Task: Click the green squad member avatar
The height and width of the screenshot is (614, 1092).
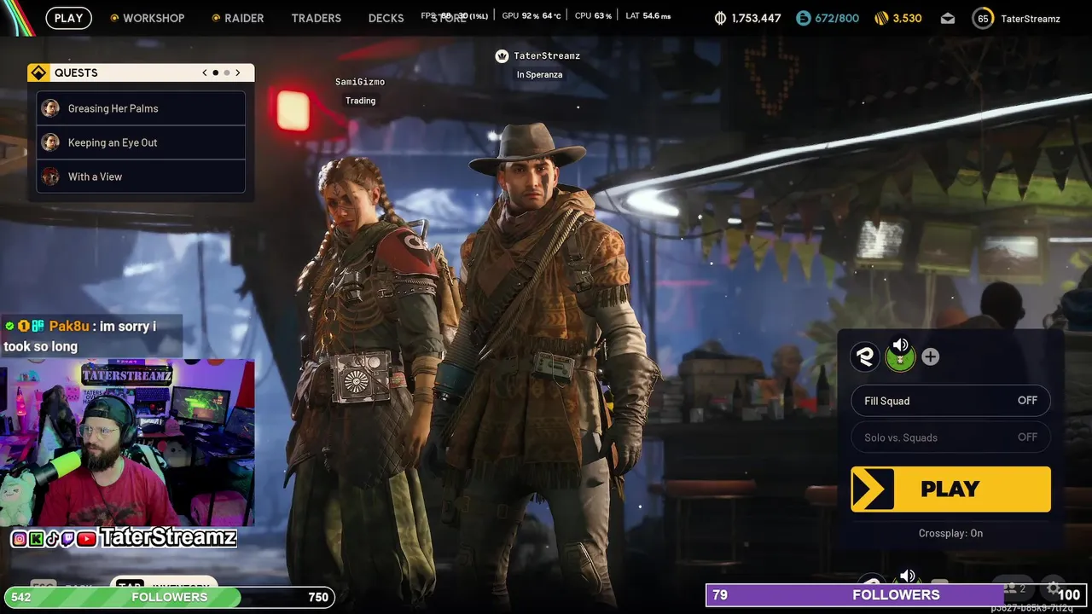Action: pos(900,358)
